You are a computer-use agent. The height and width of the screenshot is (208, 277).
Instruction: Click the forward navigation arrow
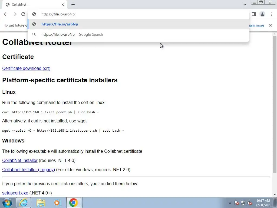pyautogui.click(x=15, y=14)
